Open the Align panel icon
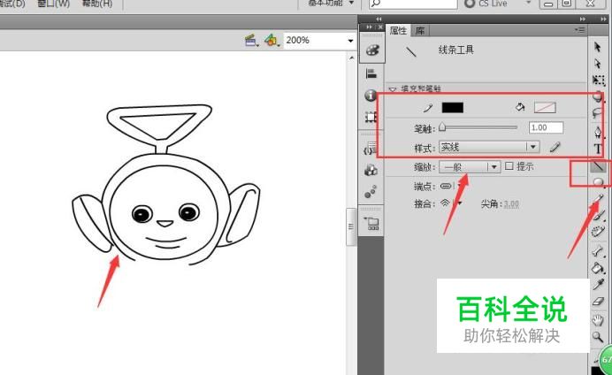This screenshot has width=612, height=375. coord(371,73)
